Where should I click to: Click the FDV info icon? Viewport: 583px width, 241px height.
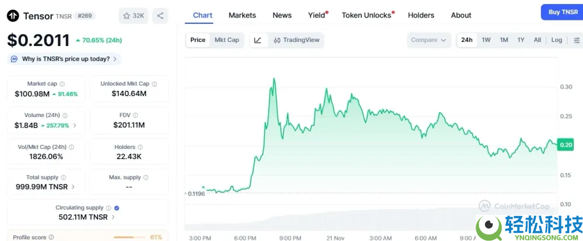[x=135, y=115]
